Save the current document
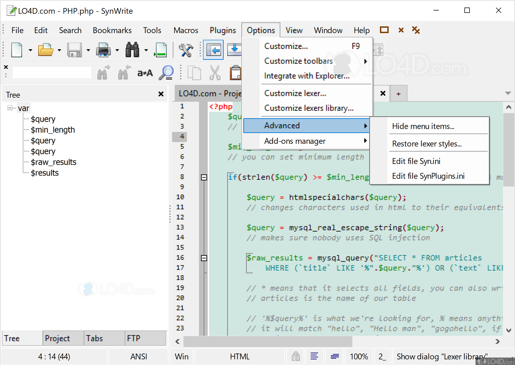 pyautogui.click(x=75, y=50)
